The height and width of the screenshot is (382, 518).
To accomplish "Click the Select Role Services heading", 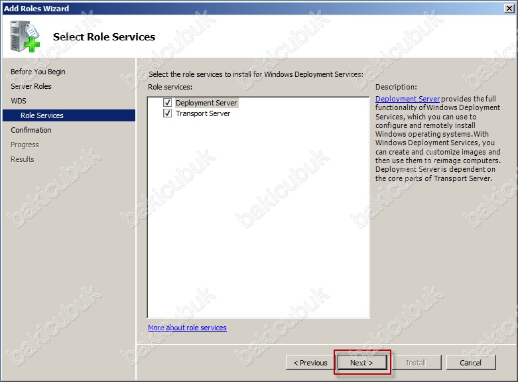I will [x=104, y=36].
